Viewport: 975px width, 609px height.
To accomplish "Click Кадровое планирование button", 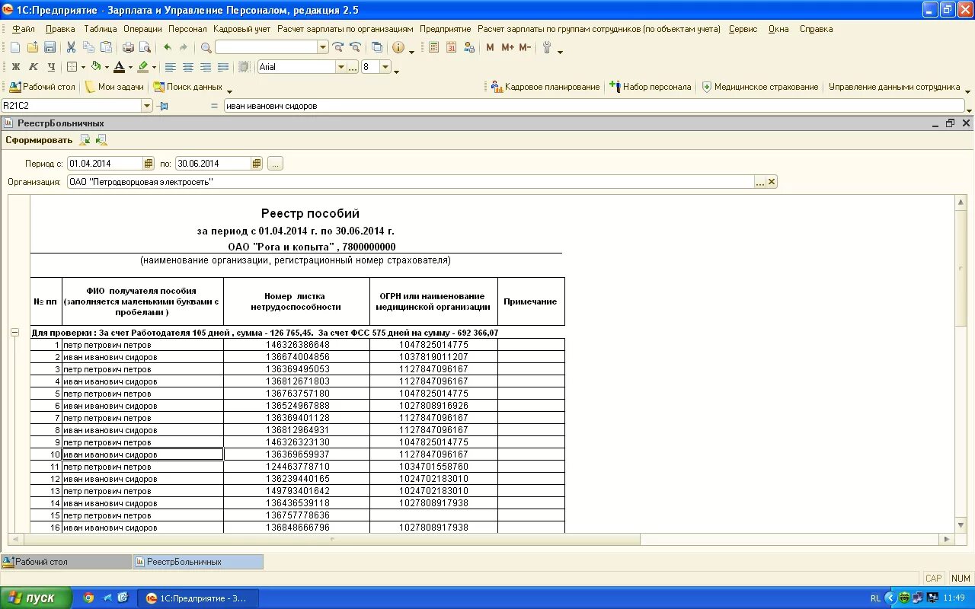I will click(x=546, y=87).
